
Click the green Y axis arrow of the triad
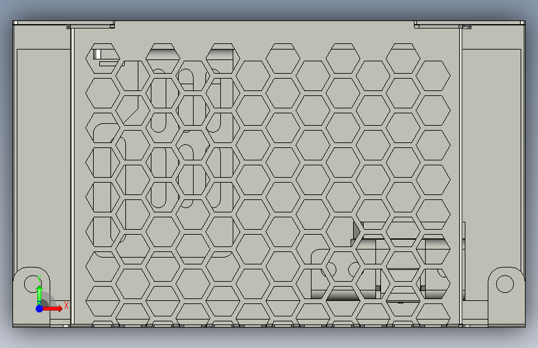pos(39,294)
